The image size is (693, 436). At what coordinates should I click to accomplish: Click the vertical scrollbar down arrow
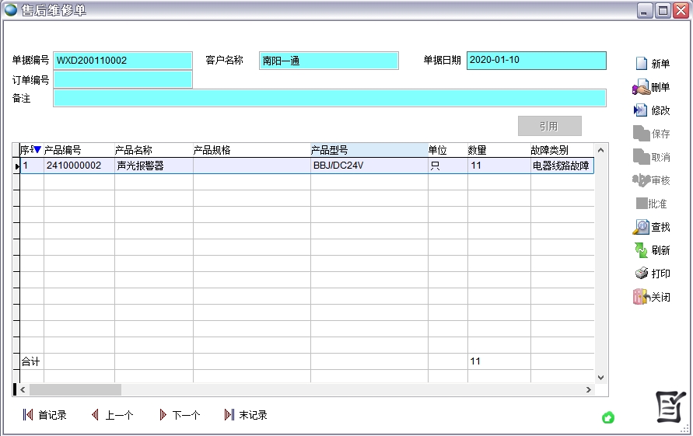(x=600, y=378)
